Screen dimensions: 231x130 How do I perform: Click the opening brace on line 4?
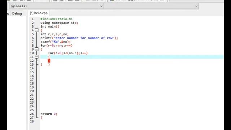42,30
